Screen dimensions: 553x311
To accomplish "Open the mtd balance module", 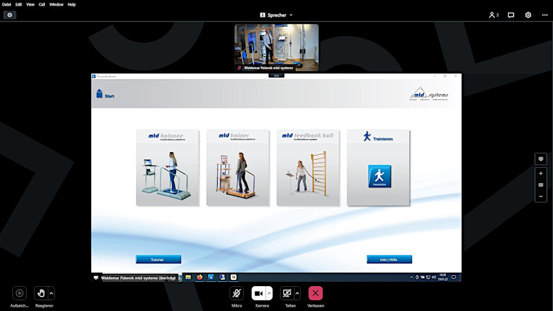I will coord(167,167).
